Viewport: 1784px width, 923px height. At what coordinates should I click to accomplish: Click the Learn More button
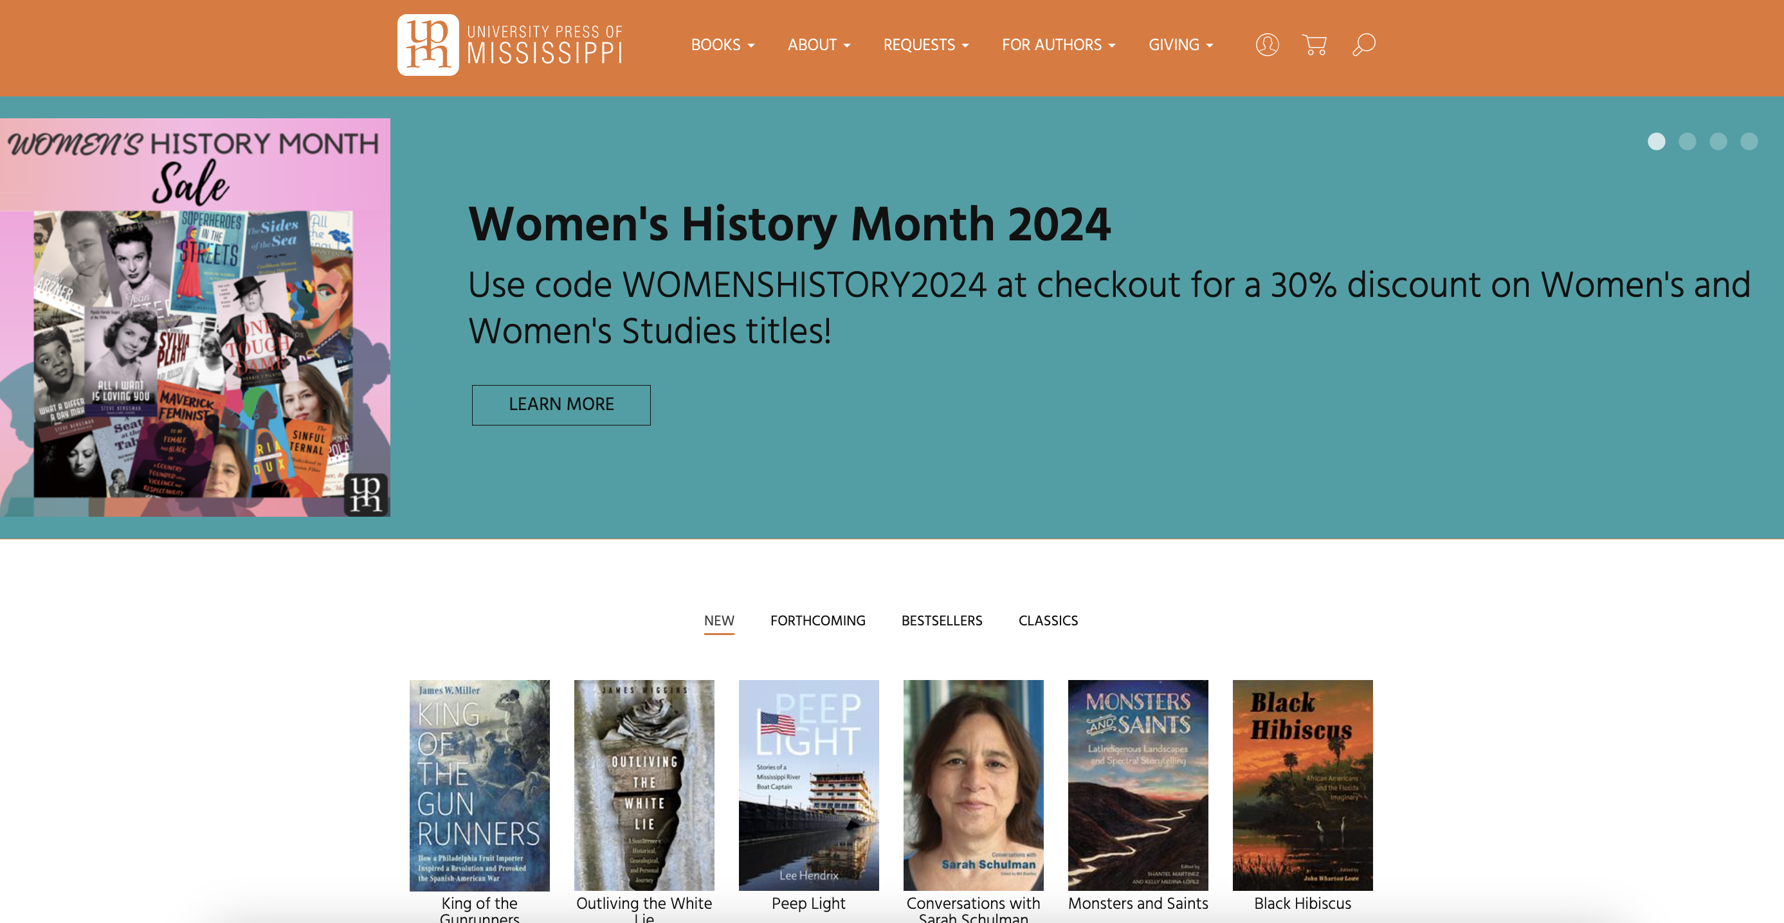(561, 404)
